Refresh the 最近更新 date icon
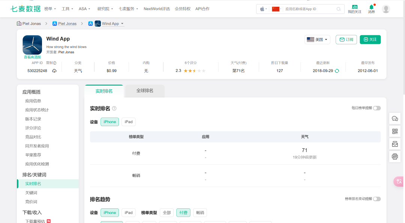The image size is (405, 223). [x=337, y=71]
